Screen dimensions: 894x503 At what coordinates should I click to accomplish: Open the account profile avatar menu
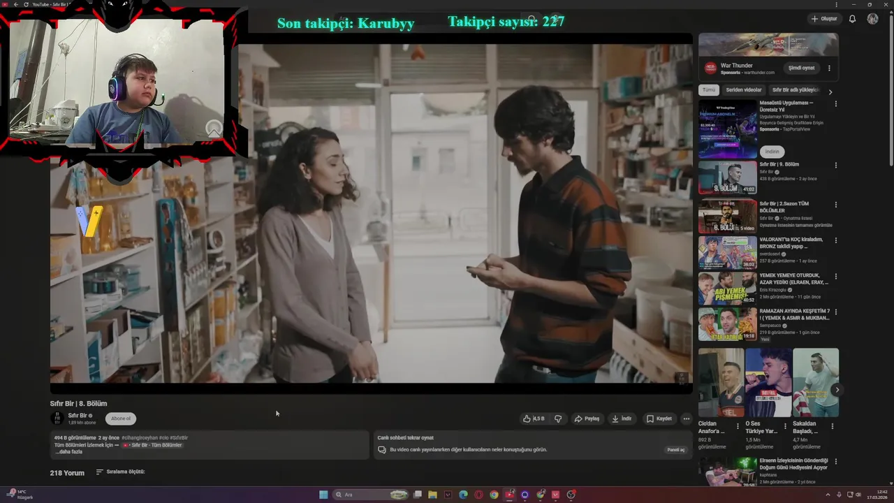click(872, 19)
